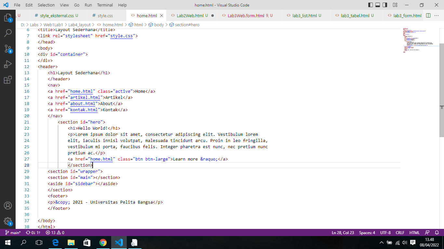Change indentation via Spaces: 4
The width and height of the screenshot is (444, 249).
tap(367, 232)
